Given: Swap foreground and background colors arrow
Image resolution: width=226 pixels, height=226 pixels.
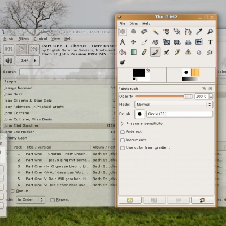Looking at the screenshot, I should pyautogui.click(x=149, y=71).
